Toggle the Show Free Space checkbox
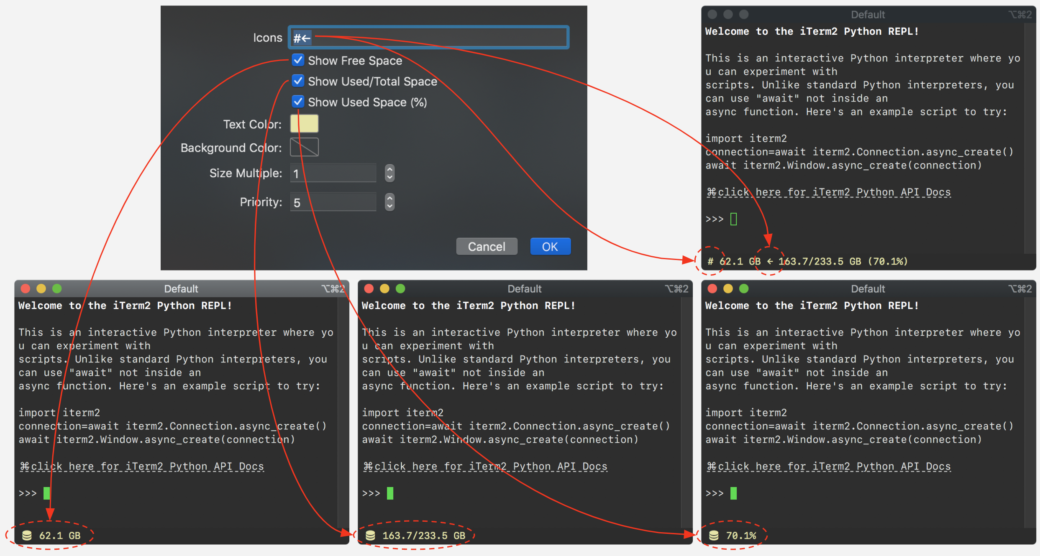 pyautogui.click(x=298, y=60)
